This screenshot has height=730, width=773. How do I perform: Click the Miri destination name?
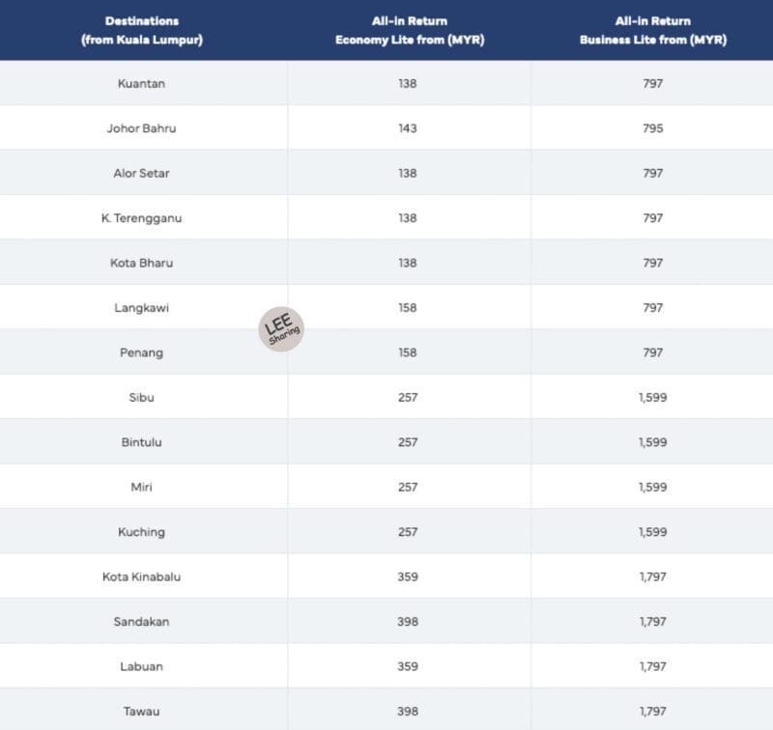point(141,488)
